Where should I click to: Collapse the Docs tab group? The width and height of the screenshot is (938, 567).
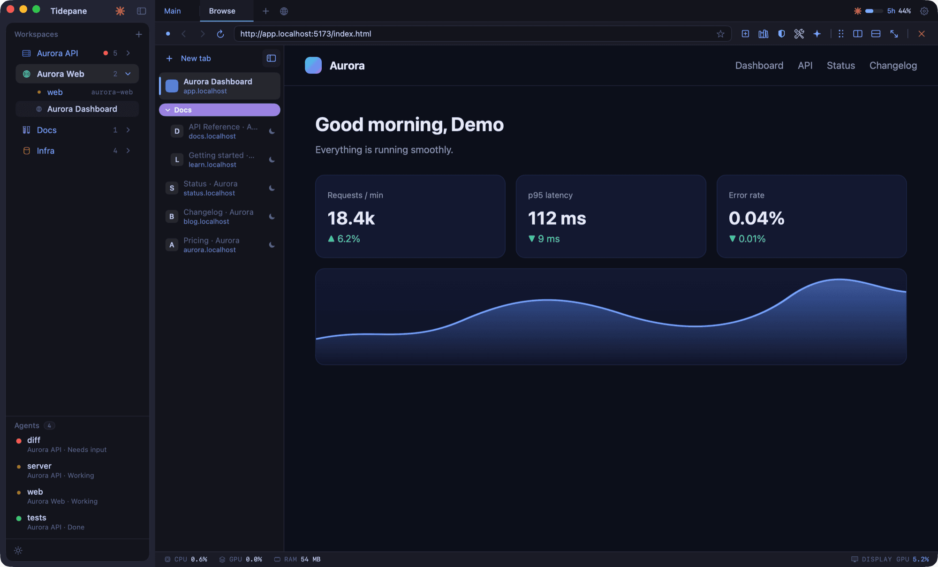[x=219, y=110]
